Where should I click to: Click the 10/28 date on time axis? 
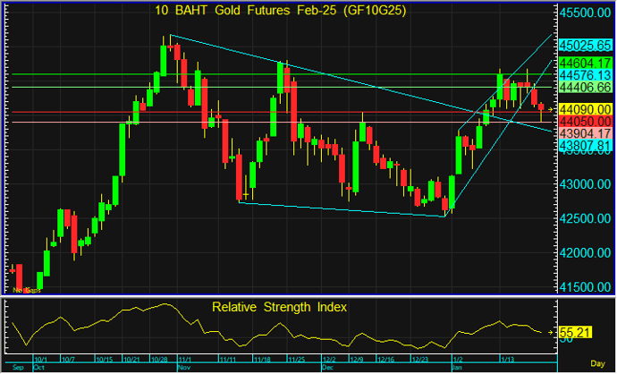coord(162,360)
